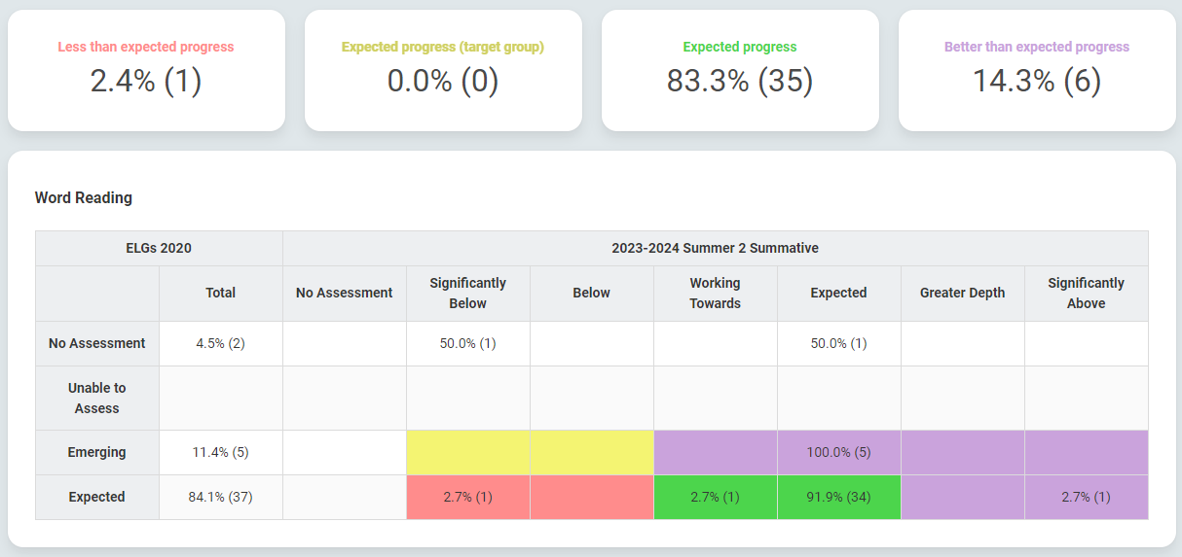
Task: Open the 'Expected progress (target group)' card
Action: coord(443,70)
